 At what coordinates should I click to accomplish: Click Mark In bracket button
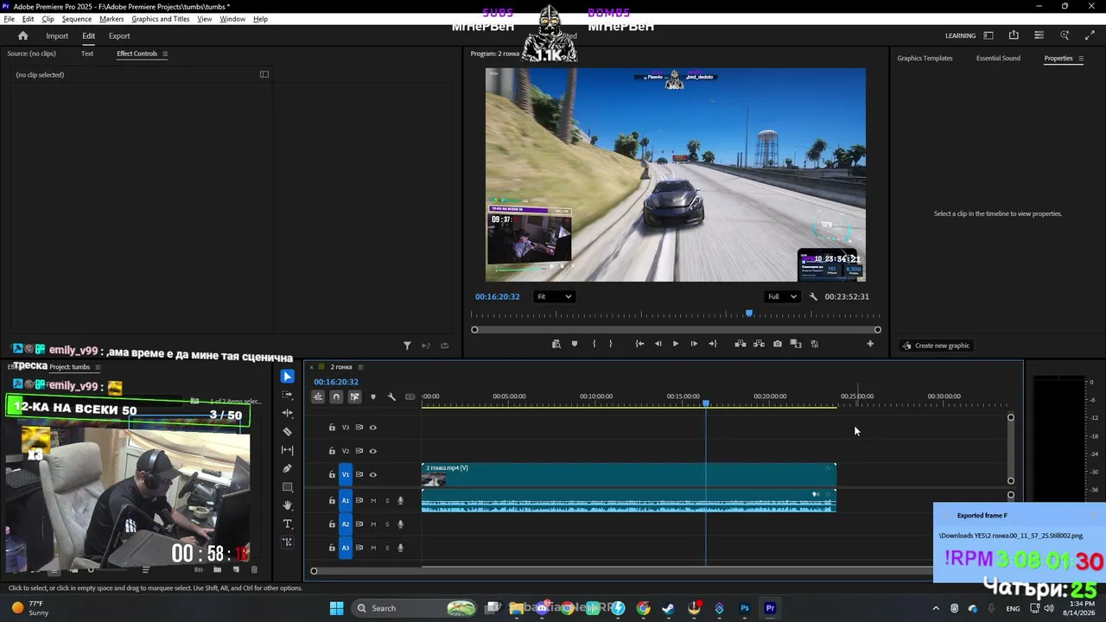tap(594, 344)
